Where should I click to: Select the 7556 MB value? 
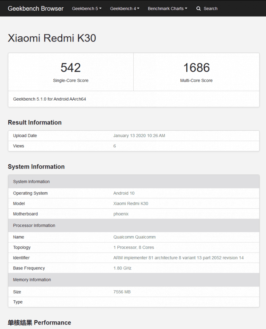(x=122, y=292)
